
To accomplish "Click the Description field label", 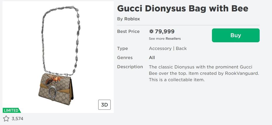I will 130,67.
